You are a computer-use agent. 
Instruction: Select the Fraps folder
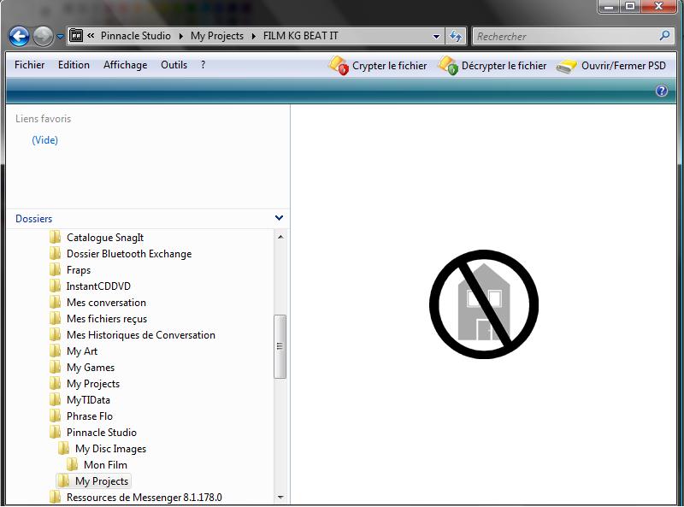(79, 270)
